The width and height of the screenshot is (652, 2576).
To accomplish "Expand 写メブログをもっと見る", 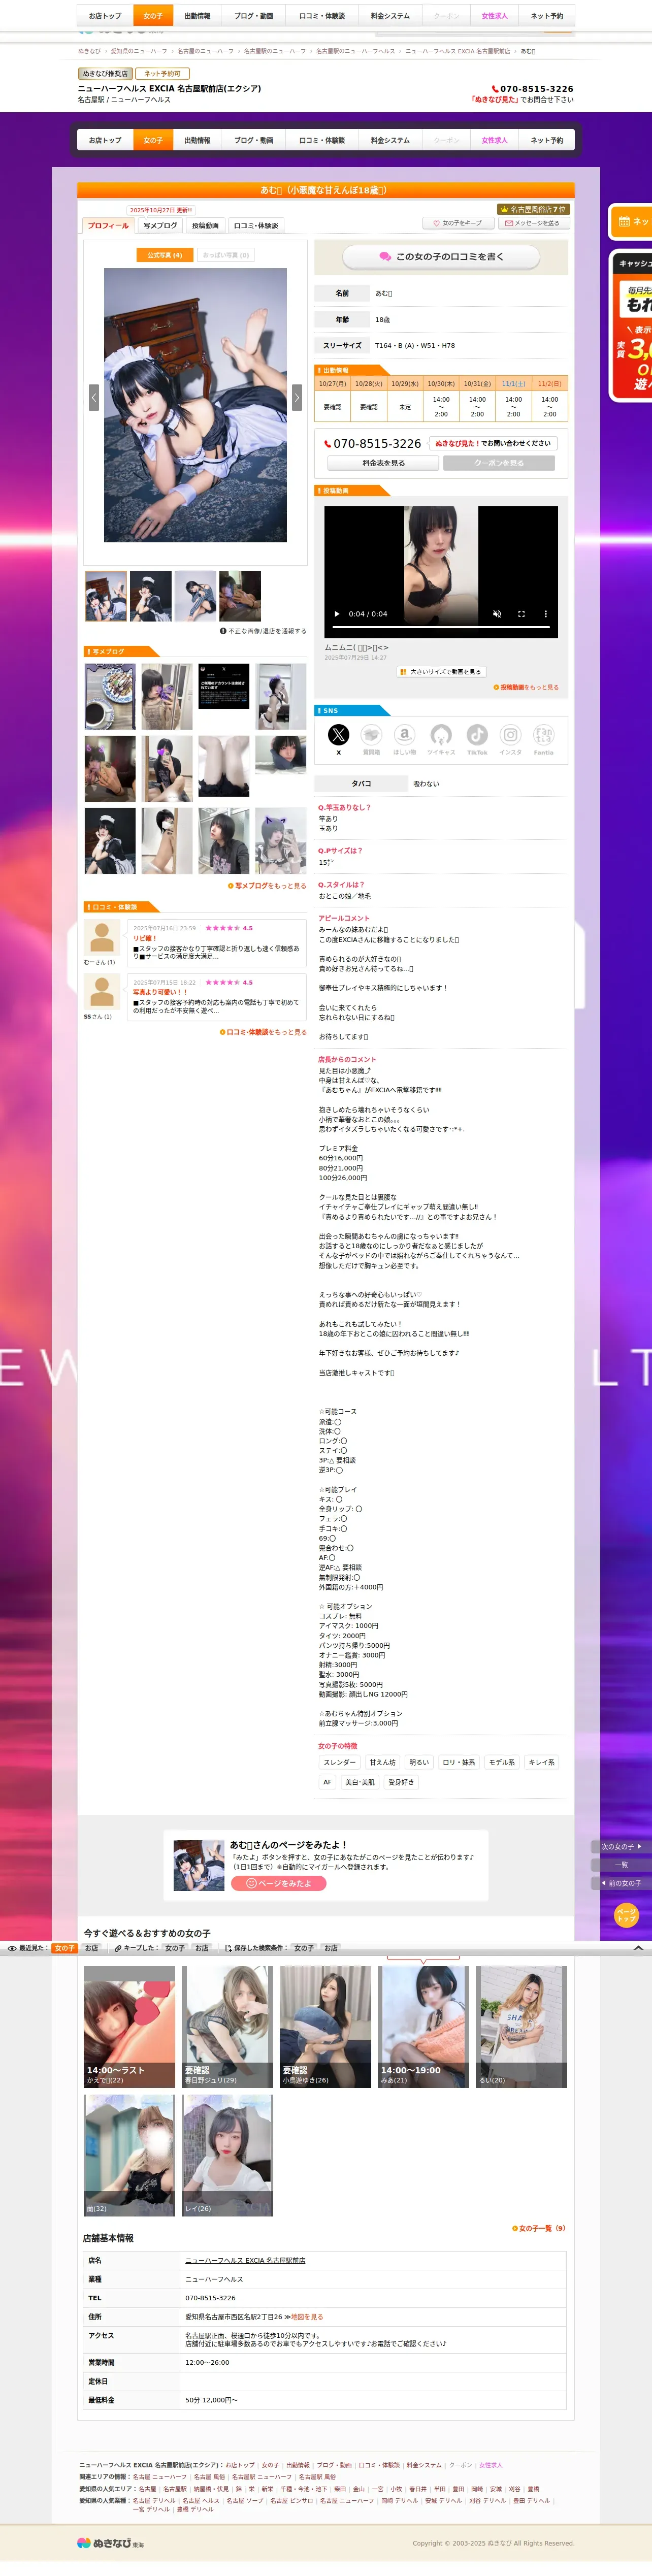I will tap(267, 886).
